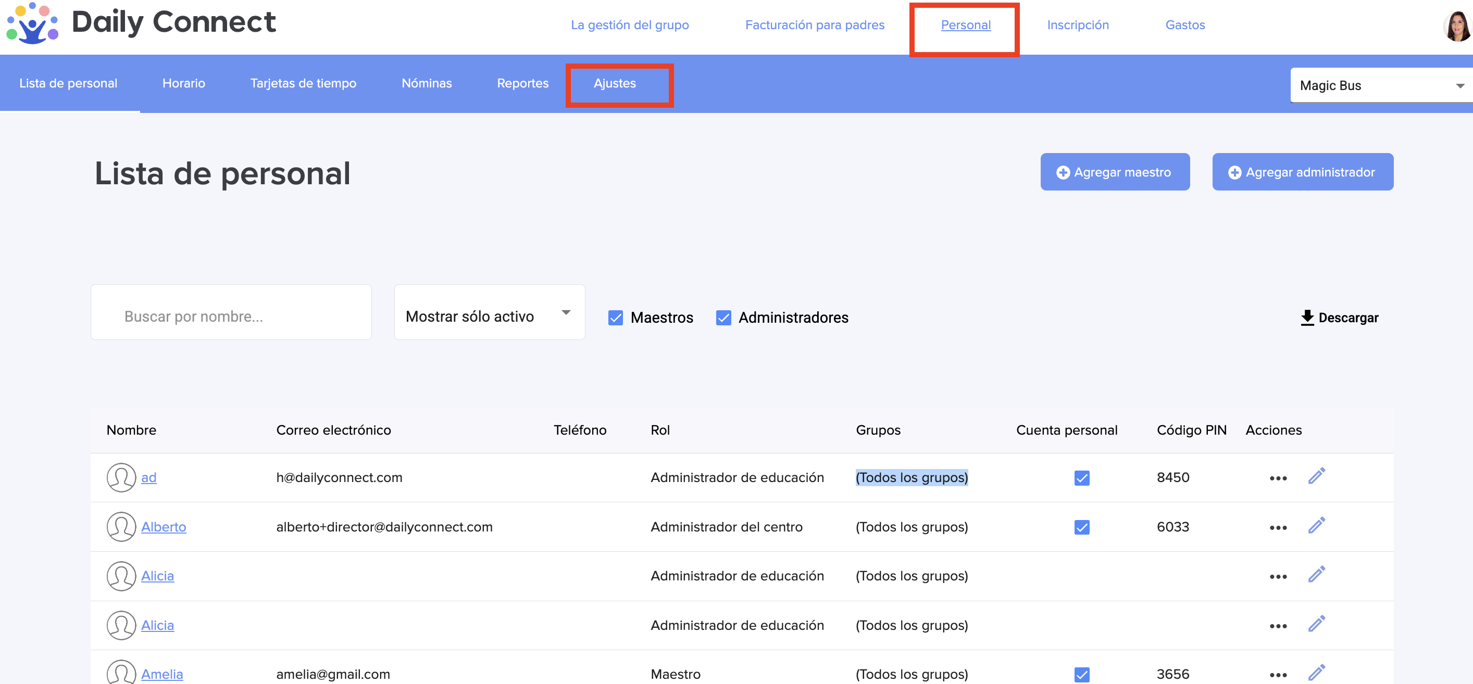Open Amelia's staff profile link
The image size is (1473, 684).
coord(162,674)
